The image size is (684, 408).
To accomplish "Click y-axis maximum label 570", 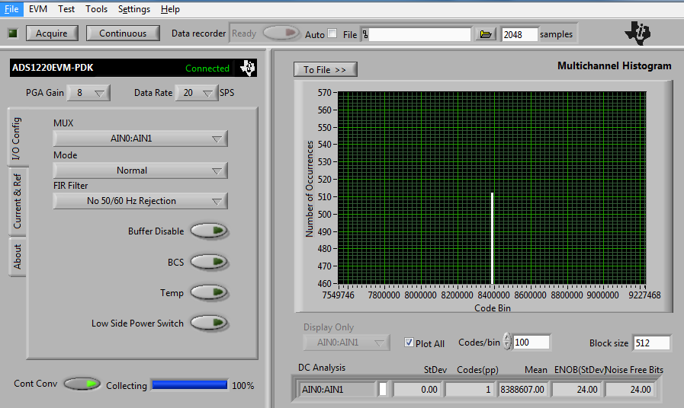I will (x=325, y=93).
